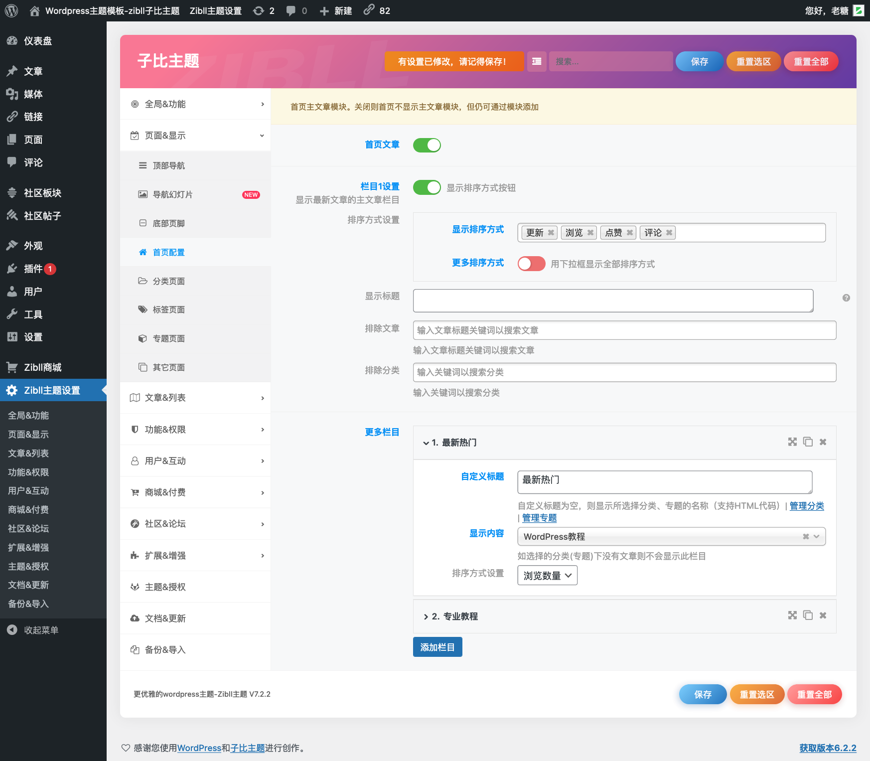
Task: Click the help question mark icon
Action: pyautogui.click(x=846, y=298)
